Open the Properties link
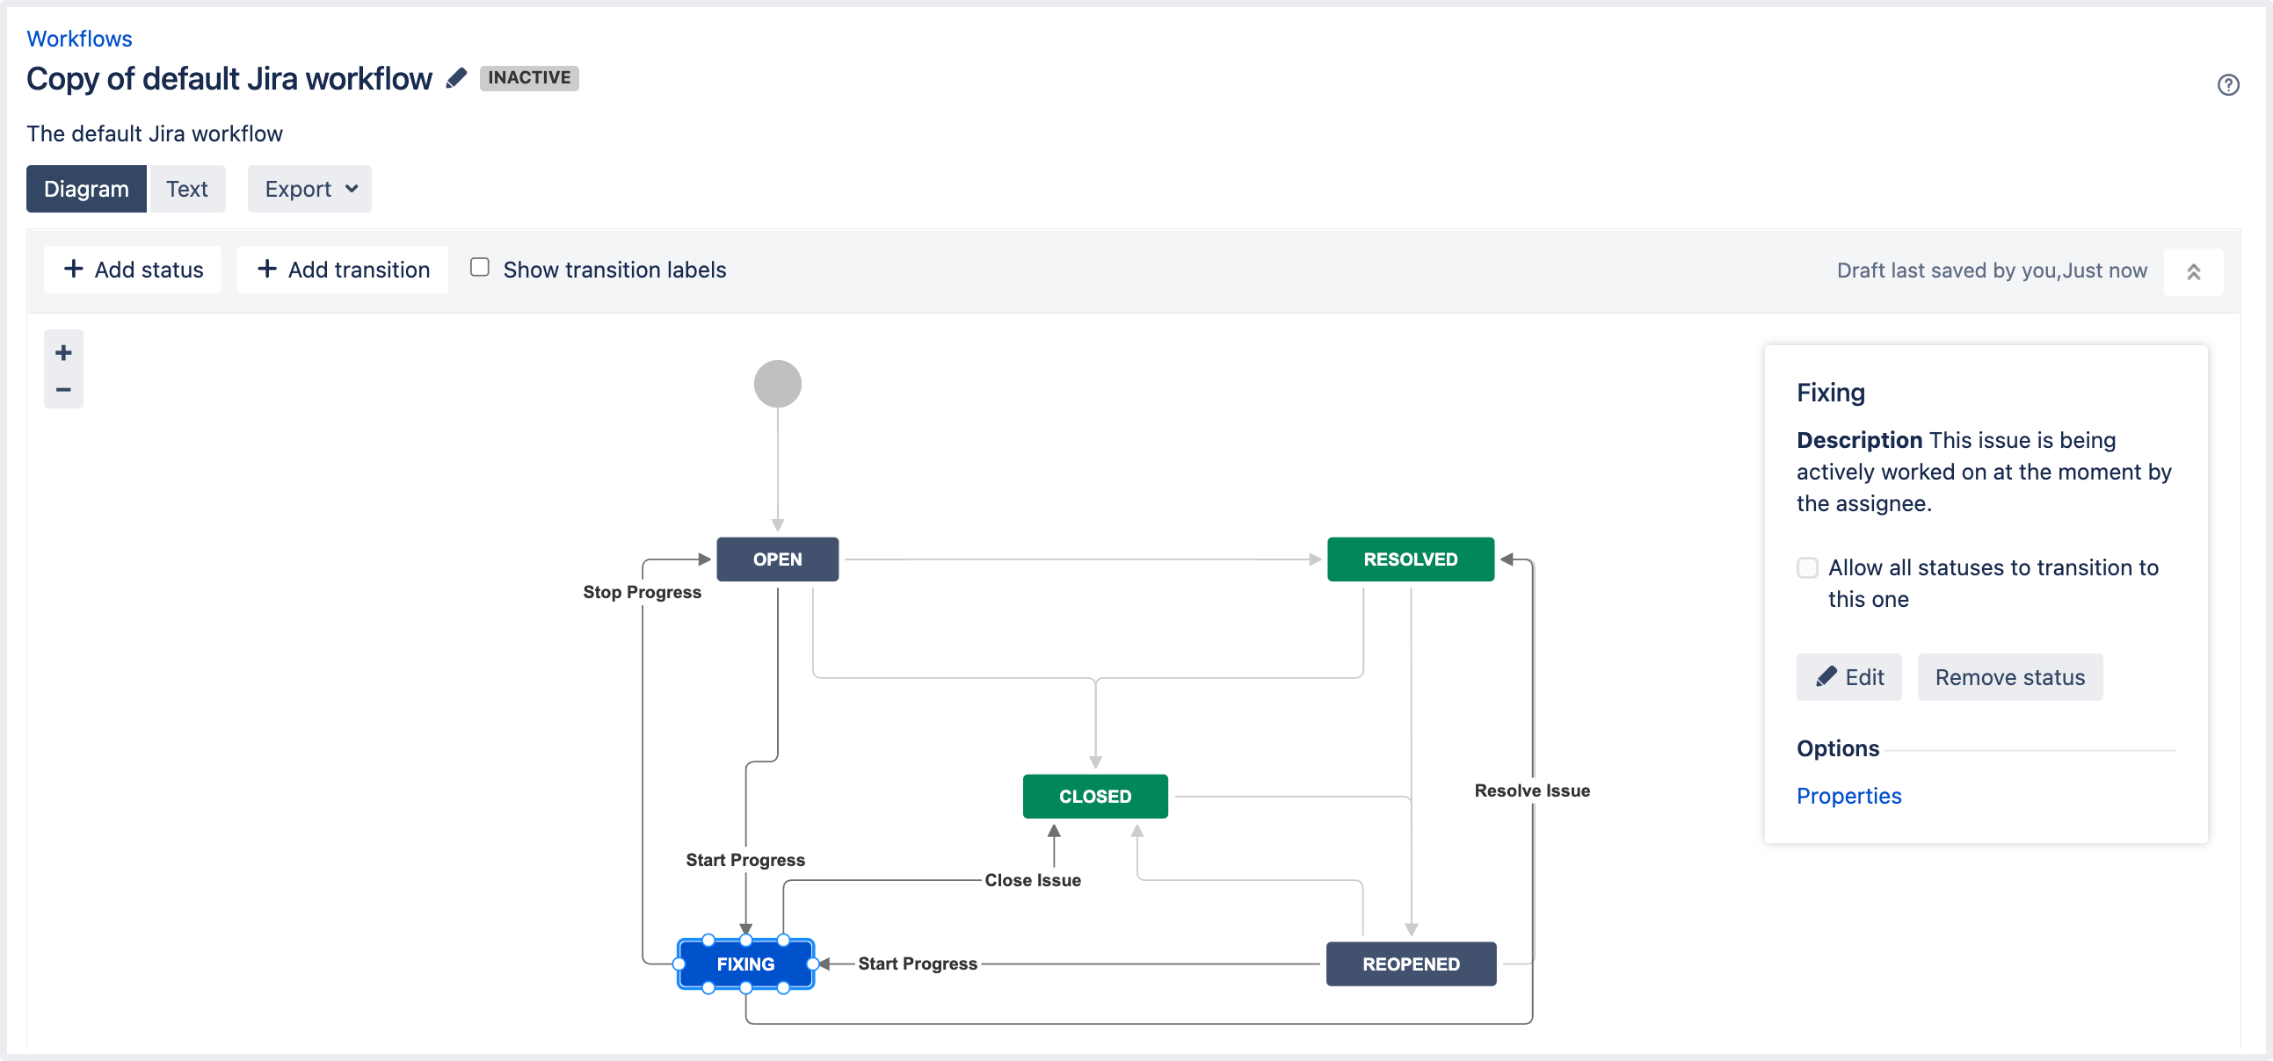This screenshot has width=2273, height=1061. (x=1848, y=796)
